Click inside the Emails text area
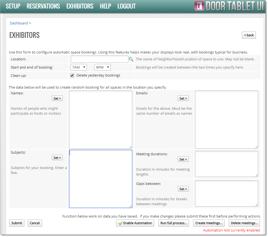 226,119
